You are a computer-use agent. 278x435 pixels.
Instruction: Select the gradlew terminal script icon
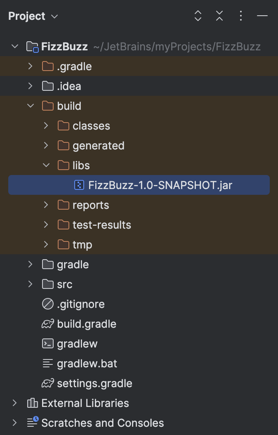(48, 344)
